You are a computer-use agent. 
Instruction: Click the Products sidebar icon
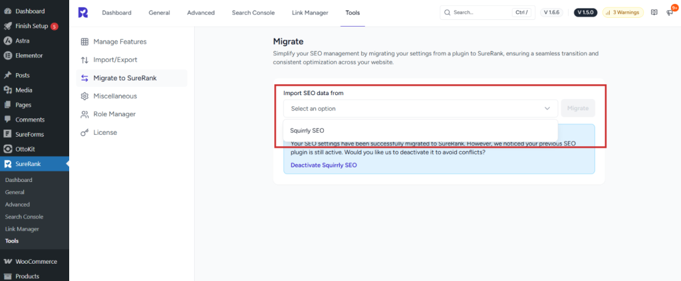[x=7, y=276]
